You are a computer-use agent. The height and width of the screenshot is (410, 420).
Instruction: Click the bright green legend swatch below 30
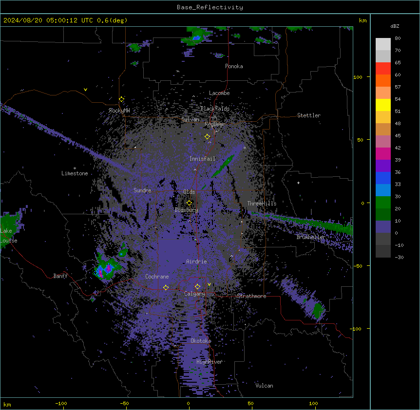tap(383, 203)
